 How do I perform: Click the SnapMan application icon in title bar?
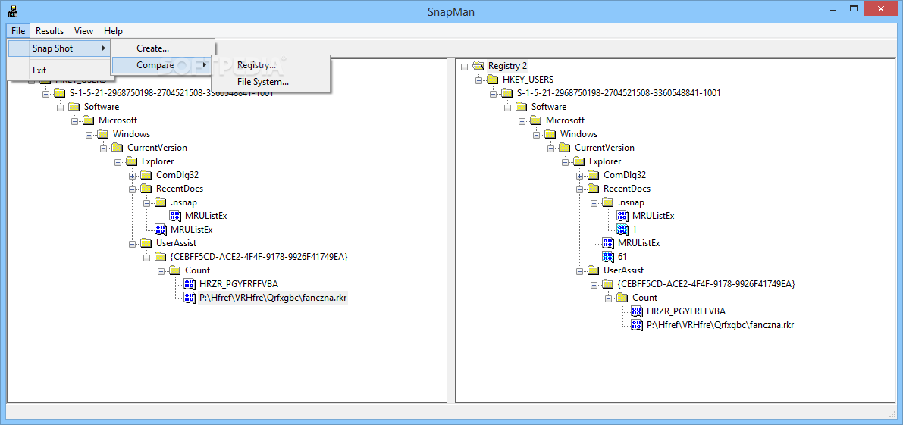11,10
